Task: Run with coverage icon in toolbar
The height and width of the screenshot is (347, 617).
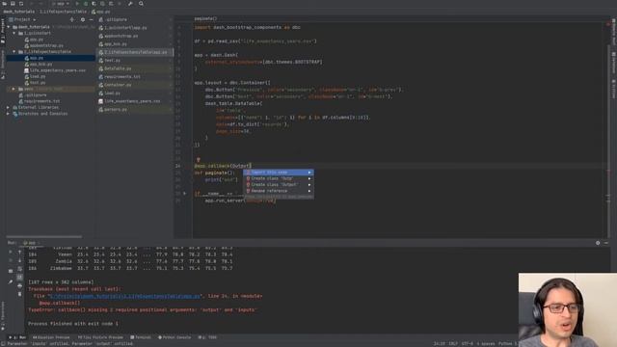Action: [x=94, y=4]
